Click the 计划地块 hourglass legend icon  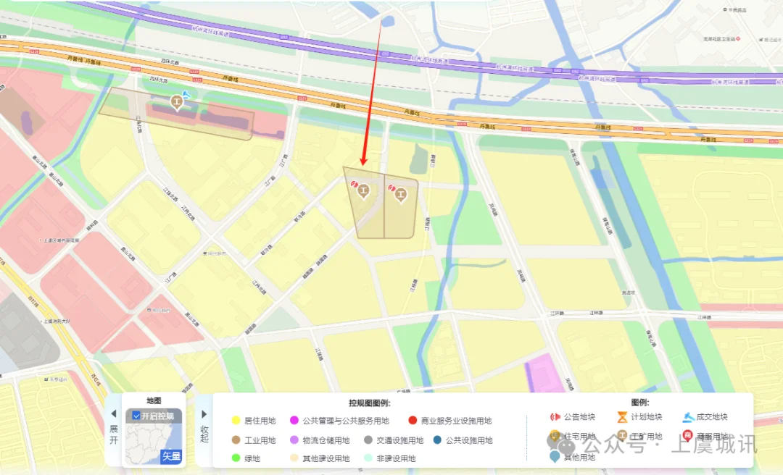point(622,416)
